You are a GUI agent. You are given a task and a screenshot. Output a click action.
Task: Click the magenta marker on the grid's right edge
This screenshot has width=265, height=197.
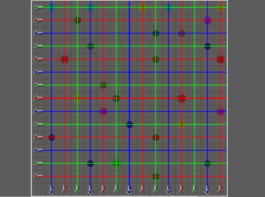click(220, 111)
